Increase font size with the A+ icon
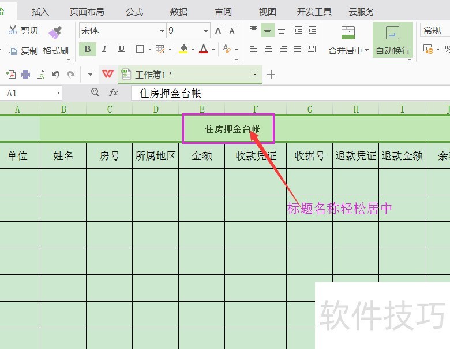 (x=219, y=31)
